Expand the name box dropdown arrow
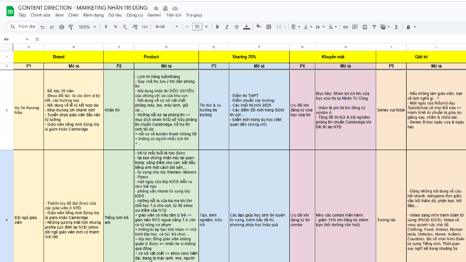The height and width of the screenshot is (262, 466). point(27,39)
